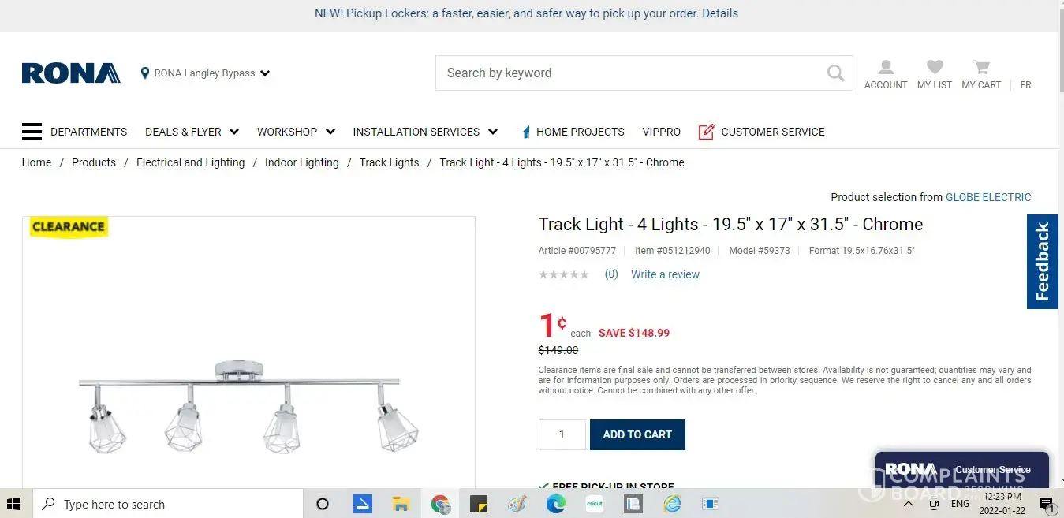
Task: Launch Chrome from the taskbar
Action: [x=440, y=504]
